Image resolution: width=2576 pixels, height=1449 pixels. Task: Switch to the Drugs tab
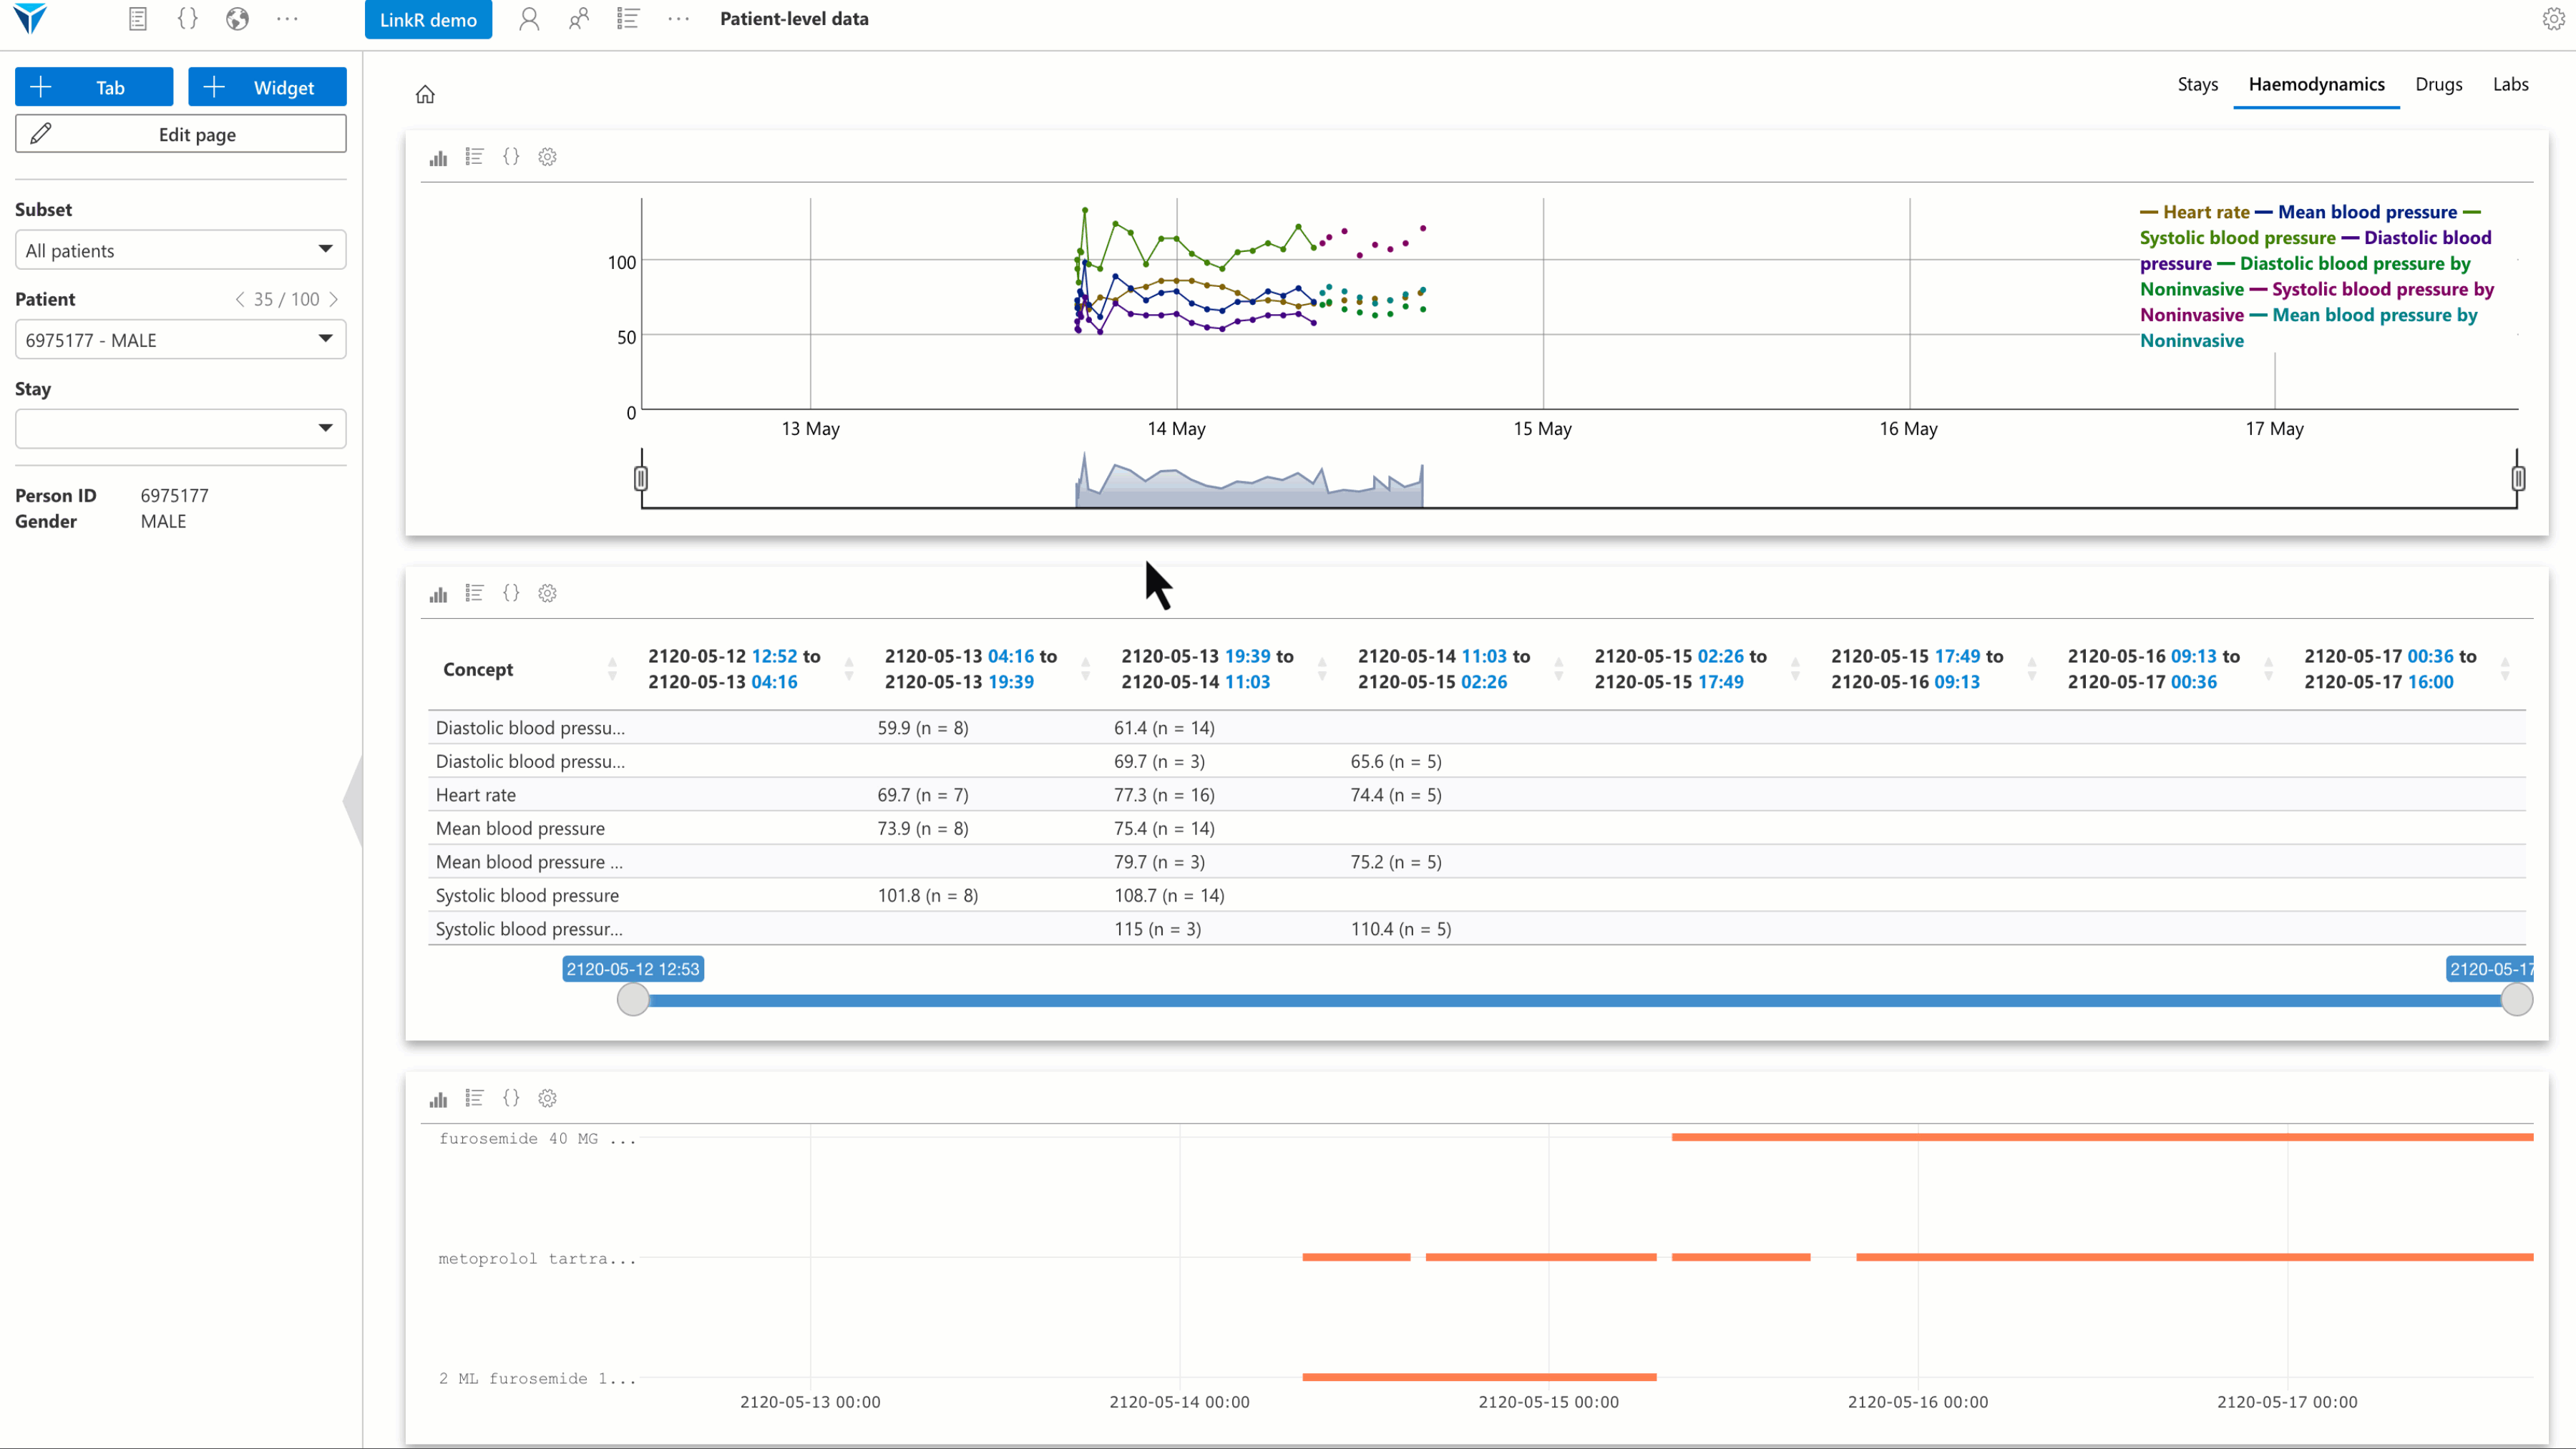click(x=2438, y=85)
